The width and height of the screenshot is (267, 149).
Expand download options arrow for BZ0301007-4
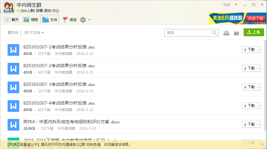pos(258,106)
